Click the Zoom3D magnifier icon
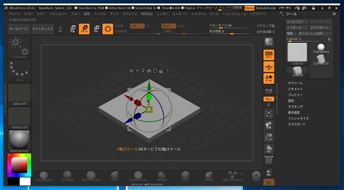 [x=269, y=137]
